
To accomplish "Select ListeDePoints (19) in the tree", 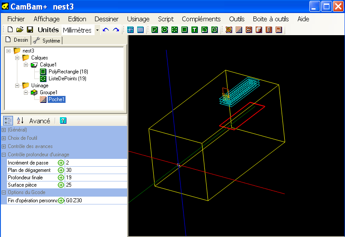I will point(67,79).
